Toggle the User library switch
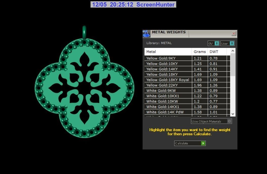Viewport: 267px width, 174px height. tap(227, 43)
